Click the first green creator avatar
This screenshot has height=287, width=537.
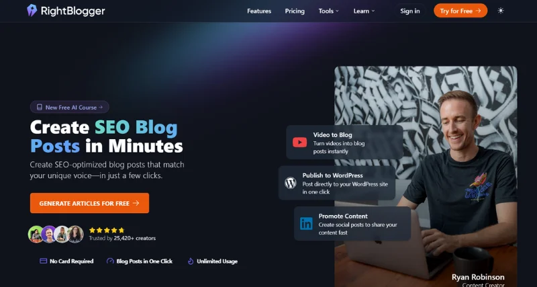point(36,234)
